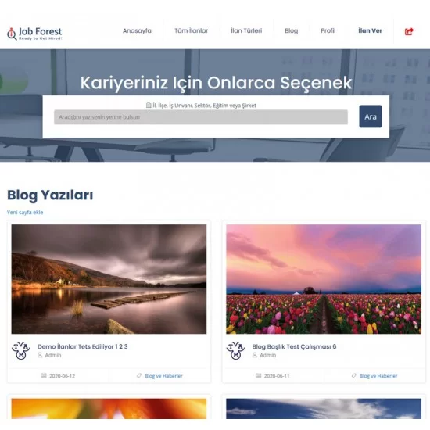This screenshot has height=430, width=430.
Task: Go to İlan Türleri in navigation
Action: tap(246, 30)
